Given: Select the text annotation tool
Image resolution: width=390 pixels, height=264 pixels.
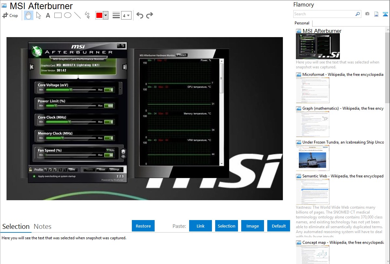Looking at the screenshot, I should point(48,15).
